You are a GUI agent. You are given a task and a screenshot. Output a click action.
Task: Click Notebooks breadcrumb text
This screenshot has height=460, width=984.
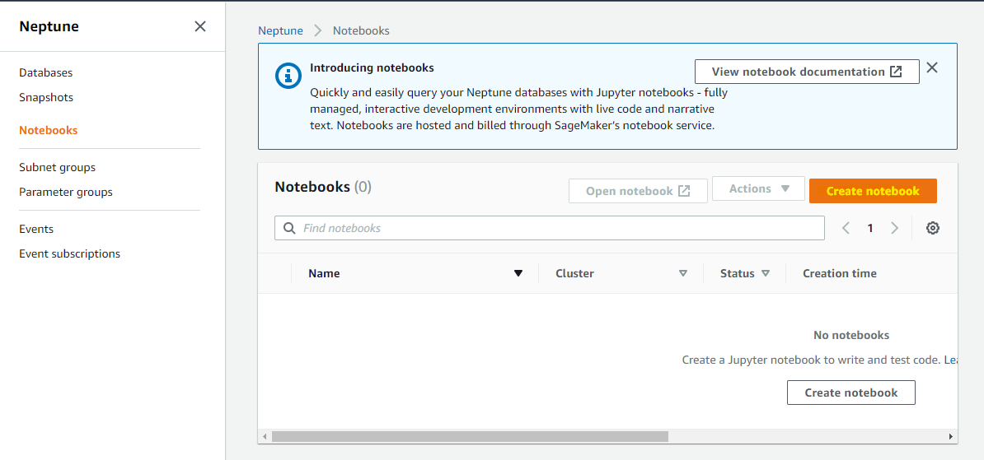point(361,30)
